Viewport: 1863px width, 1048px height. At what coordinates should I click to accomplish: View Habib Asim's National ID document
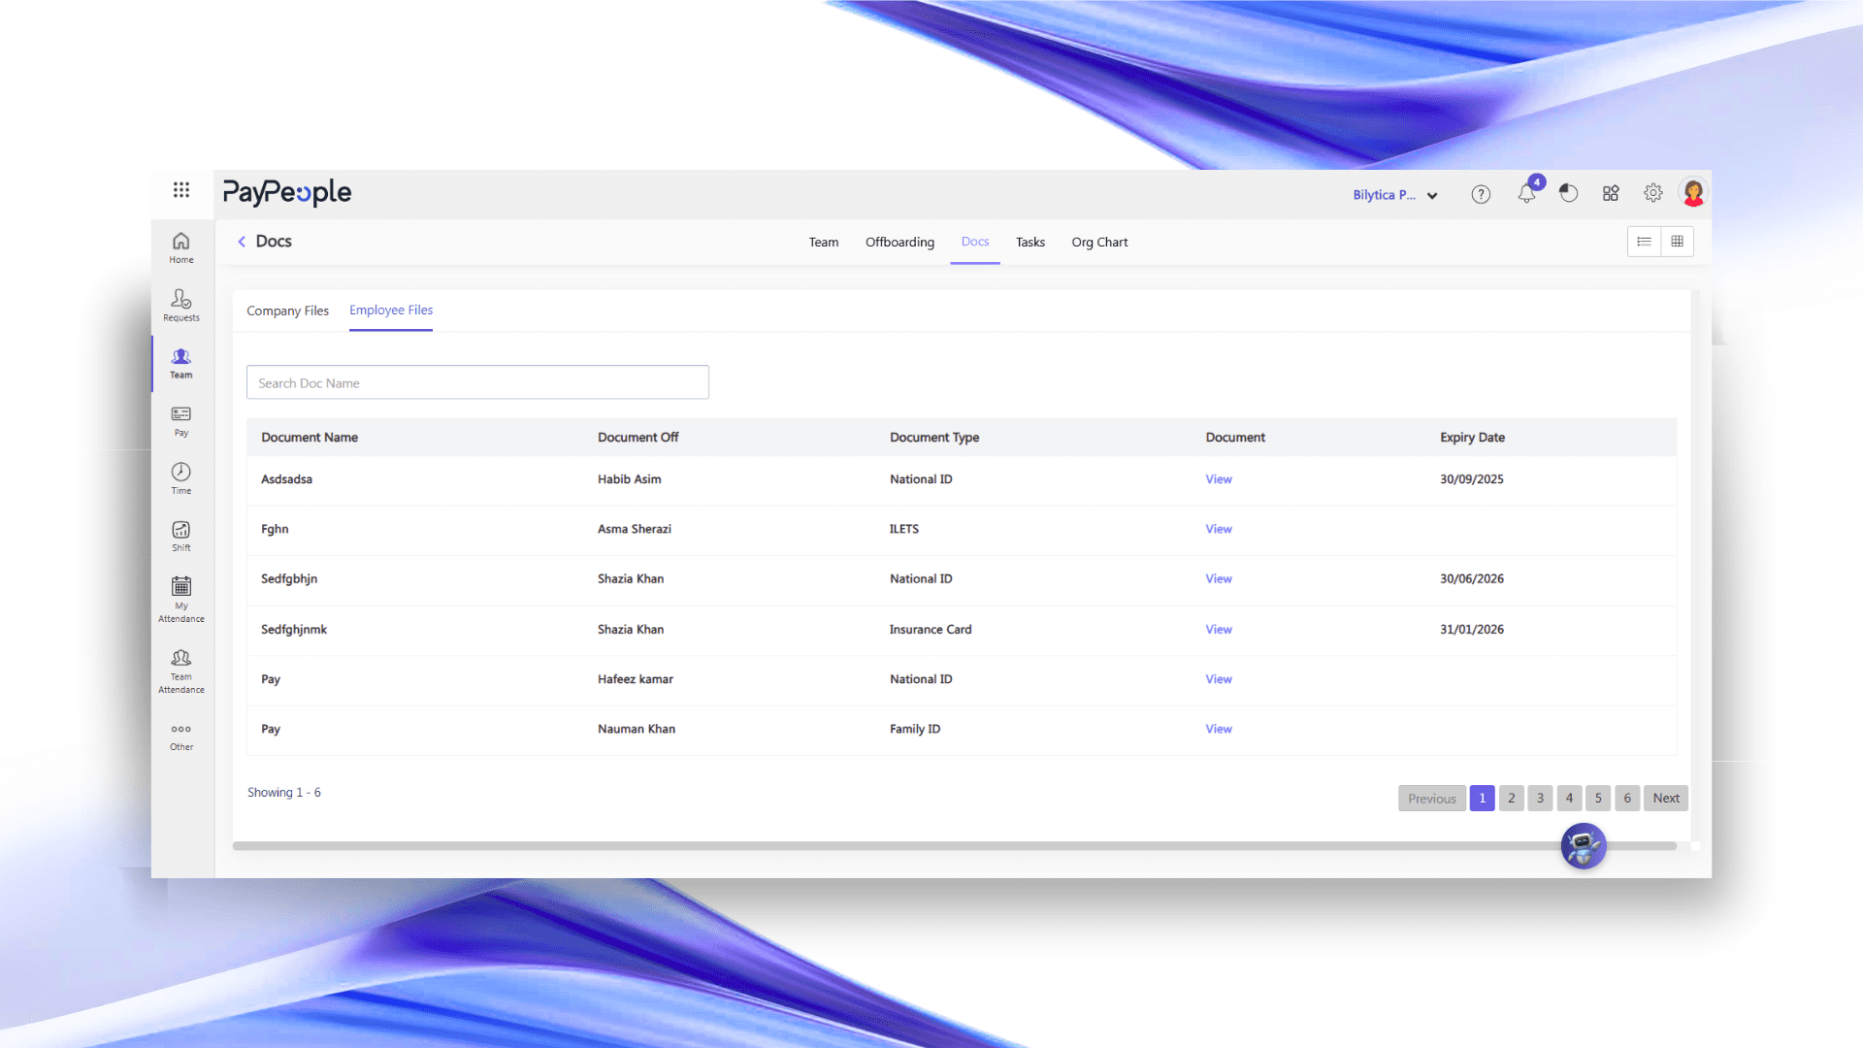tap(1219, 479)
